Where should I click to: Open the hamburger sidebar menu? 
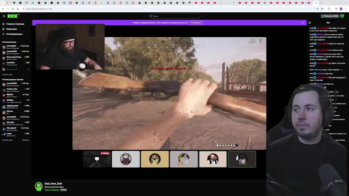(4, 16)
